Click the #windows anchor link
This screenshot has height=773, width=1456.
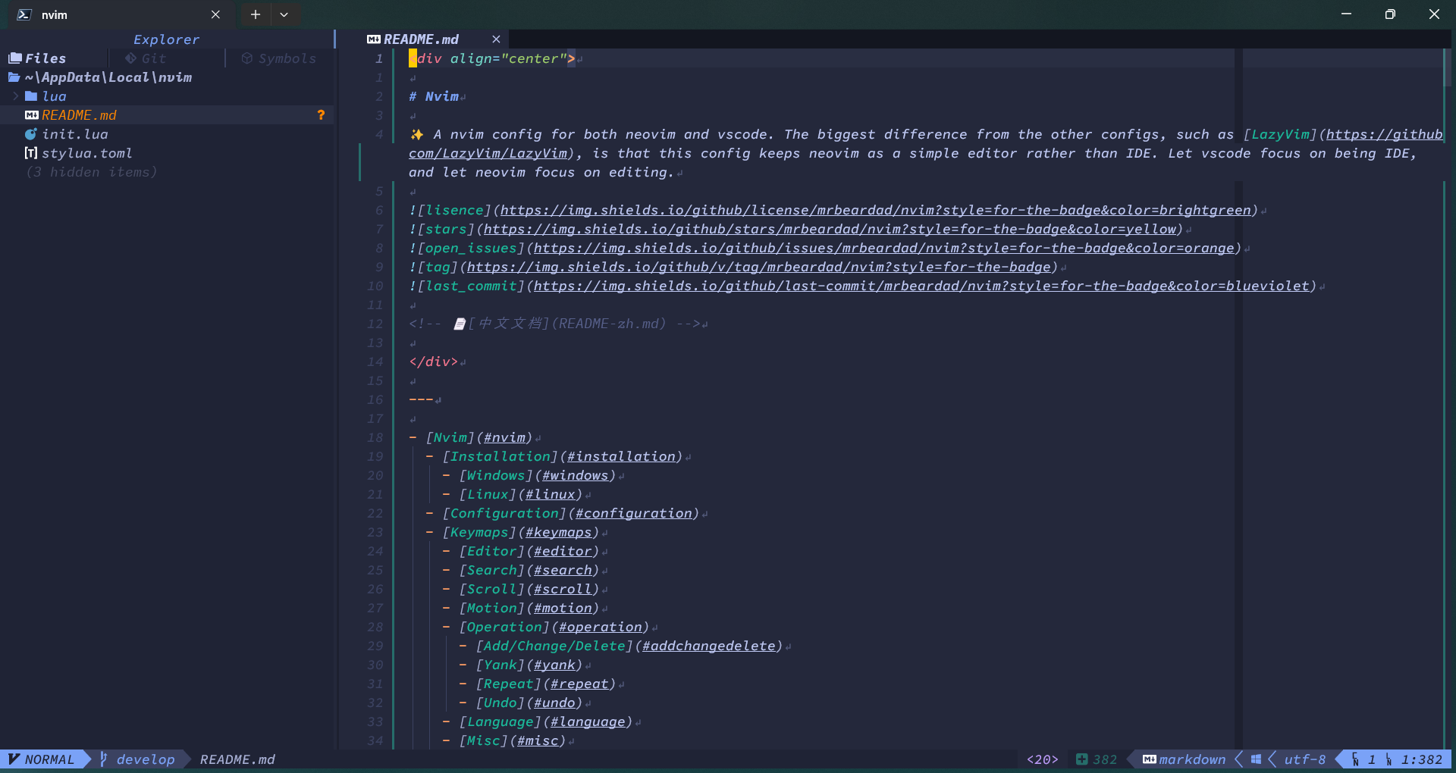pyautogui.click(x=575, y=475)
